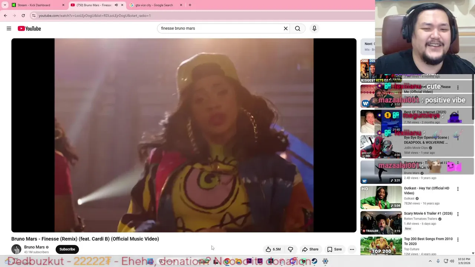This screenshot has height=267, width=475.
Task: Open Top 200 Best Songs thumbnail
Action: (x=381, y=246)
